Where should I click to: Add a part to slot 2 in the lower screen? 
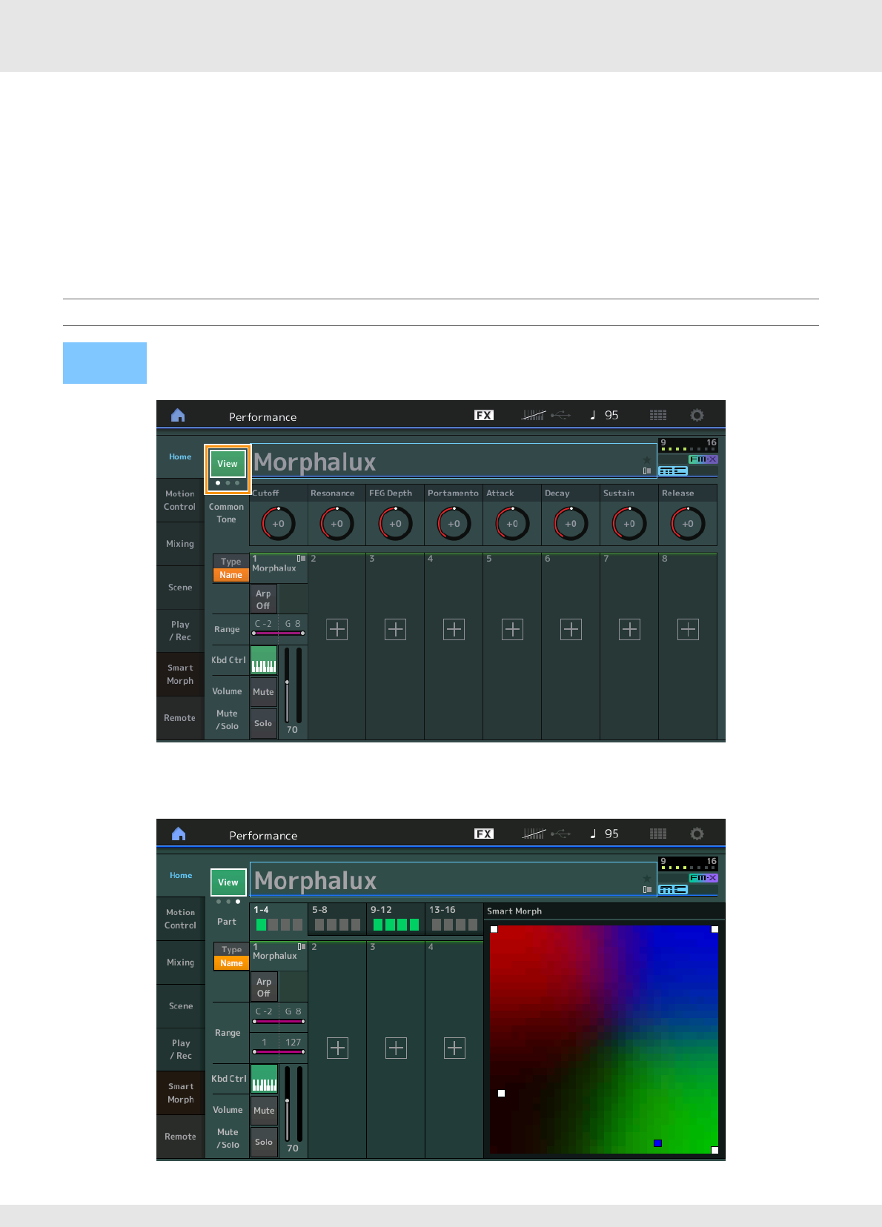click(338, 1048)
